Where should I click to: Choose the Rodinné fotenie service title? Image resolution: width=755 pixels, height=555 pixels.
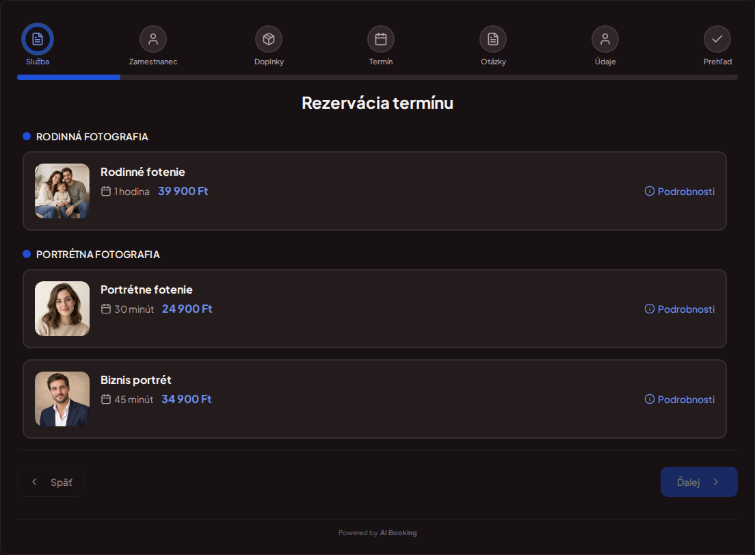point(142,172)
